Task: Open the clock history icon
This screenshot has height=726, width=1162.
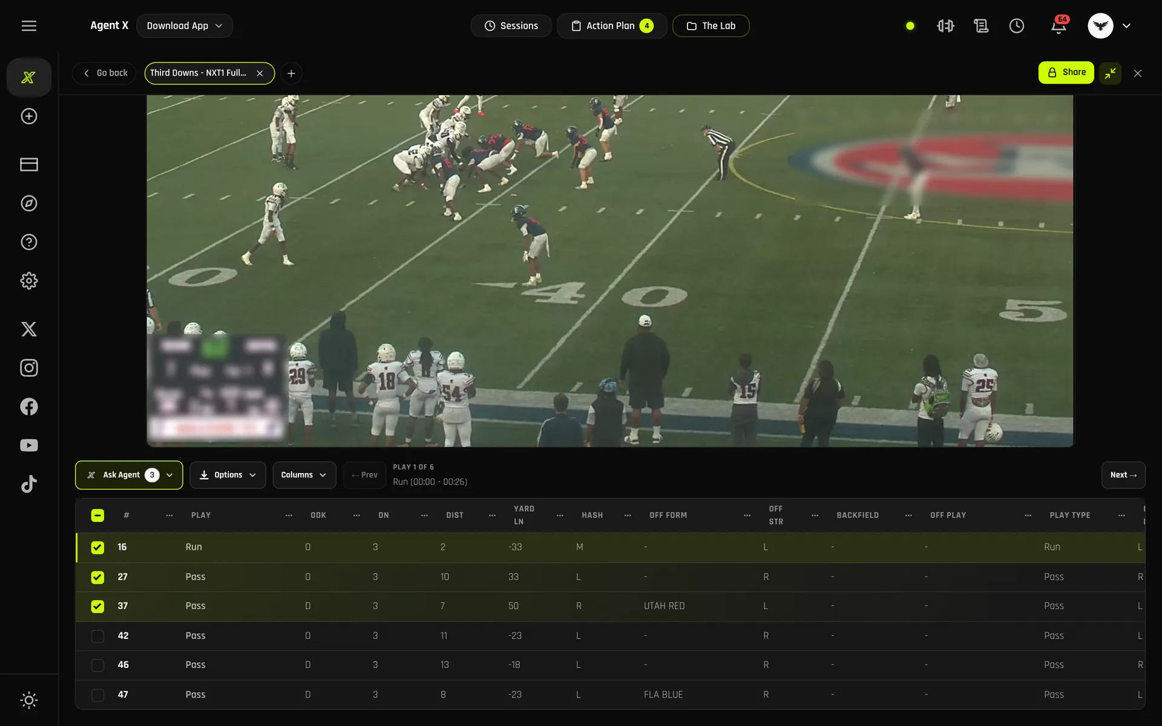Action: tap(1017, 26)
